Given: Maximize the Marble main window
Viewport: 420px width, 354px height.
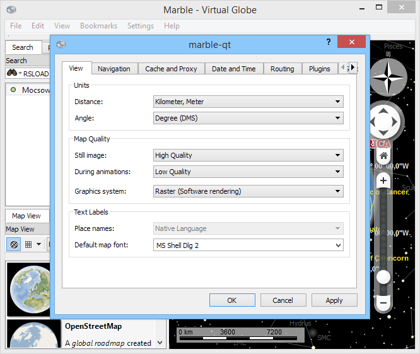Looking at the screenshot, I should [x=379, y=8].
